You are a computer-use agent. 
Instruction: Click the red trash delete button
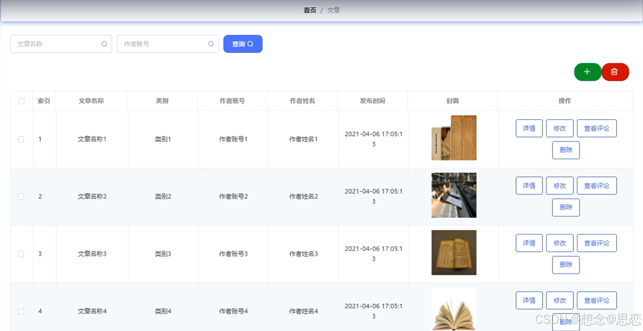(615, 72)
